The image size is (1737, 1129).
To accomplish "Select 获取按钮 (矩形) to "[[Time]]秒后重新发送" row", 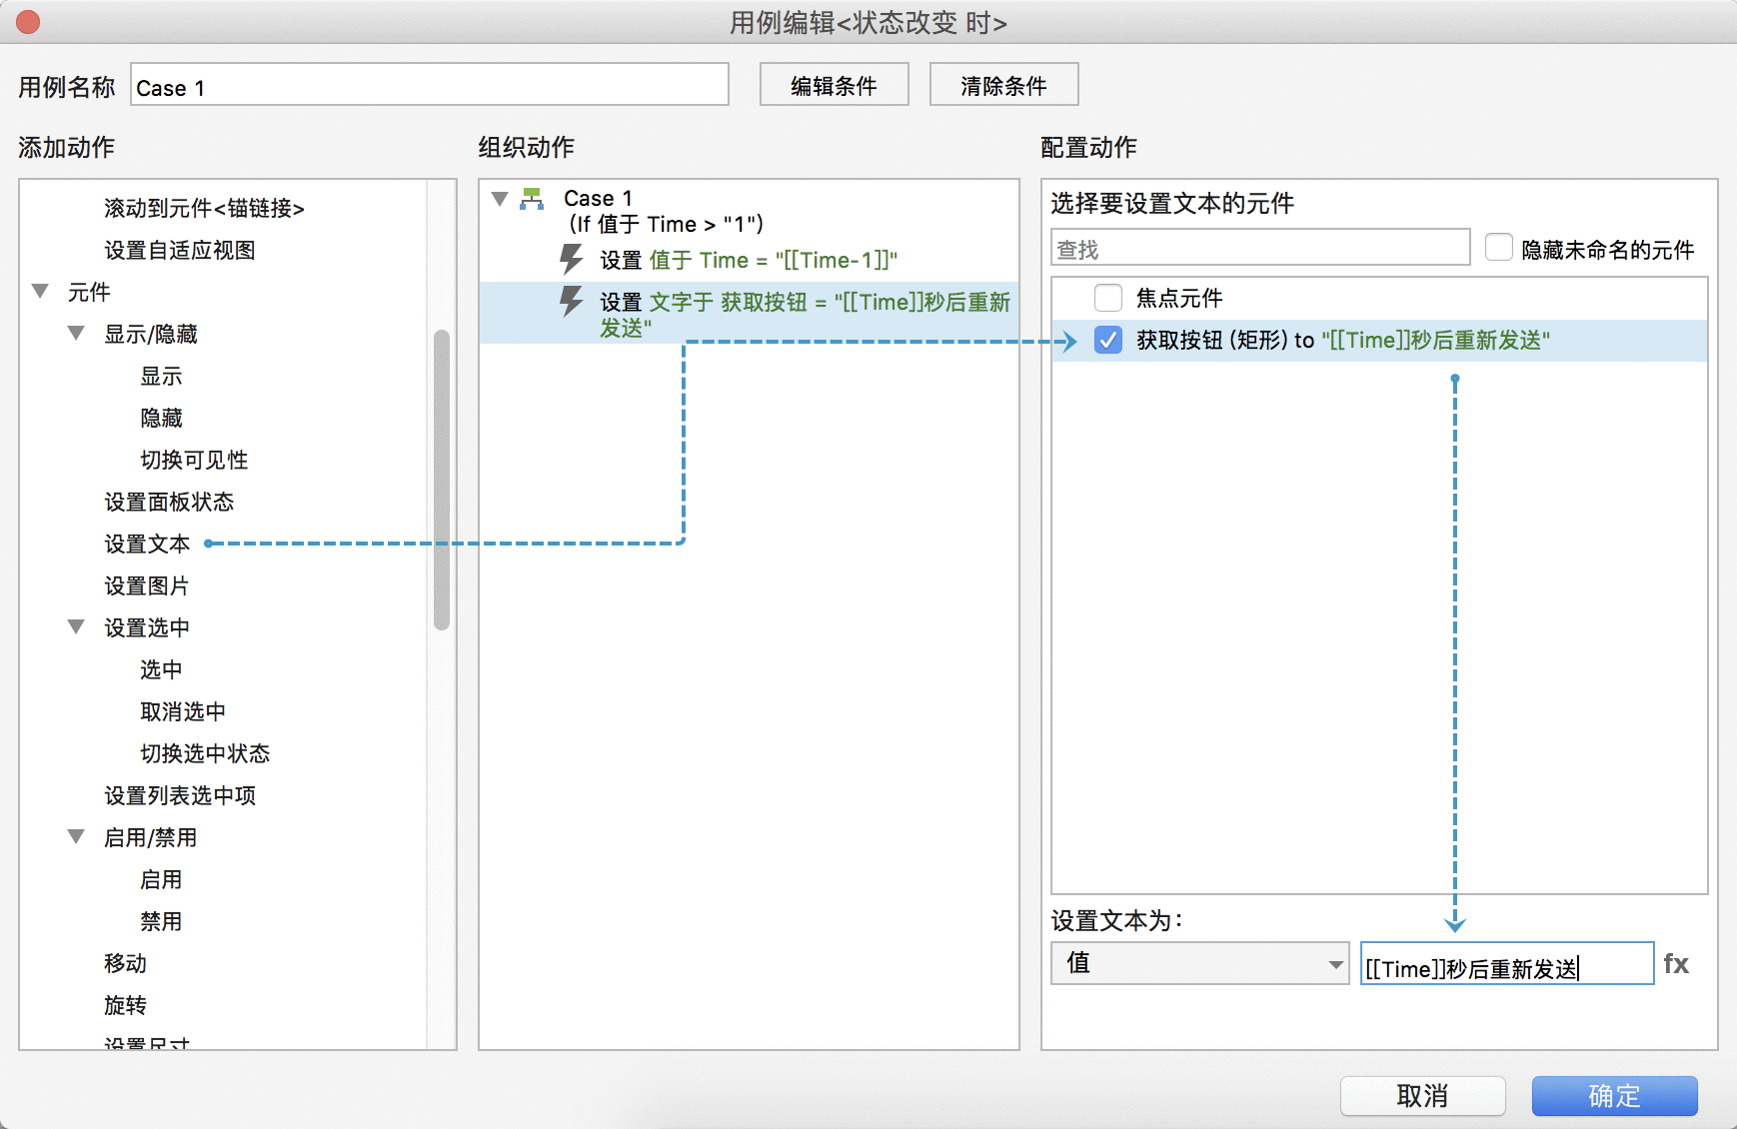I will [x=1379, y=340].
